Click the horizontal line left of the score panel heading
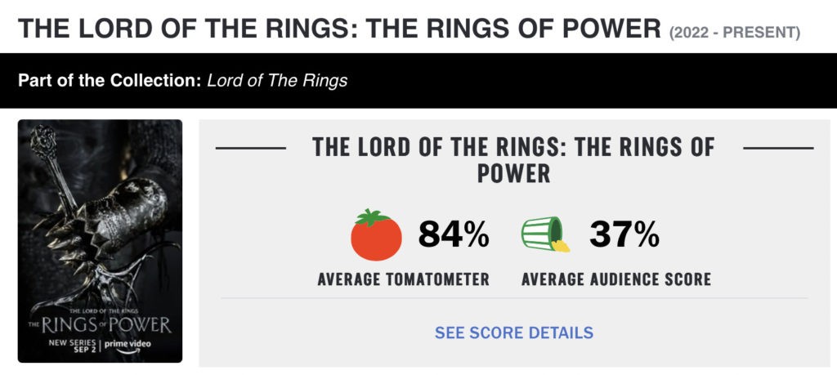The width and height of the screenshot is (837, 375). (250, 148)
